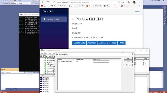Open browser Settings and more menu

point(140,2)
